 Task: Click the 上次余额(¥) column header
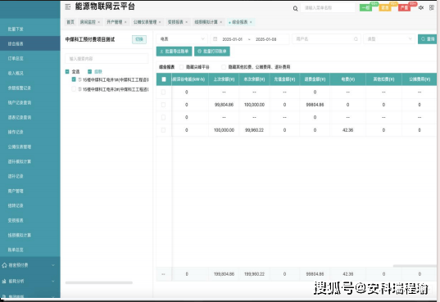point(224,79)
